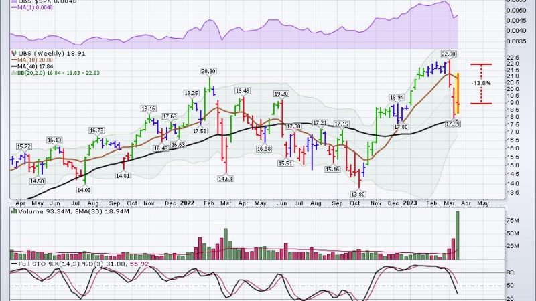Click the 15.16 price label
This screenshot has height=301, width=536.
[332, 169]
